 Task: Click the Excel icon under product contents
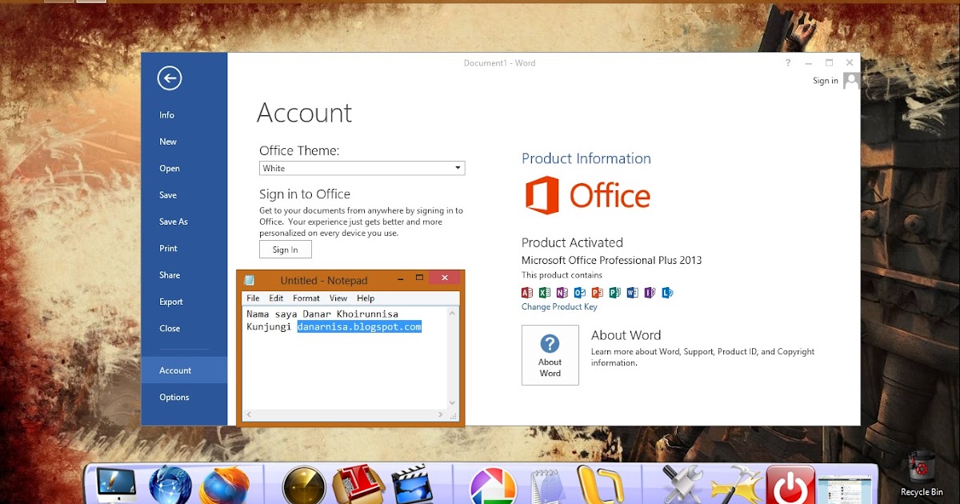point(545,293)
